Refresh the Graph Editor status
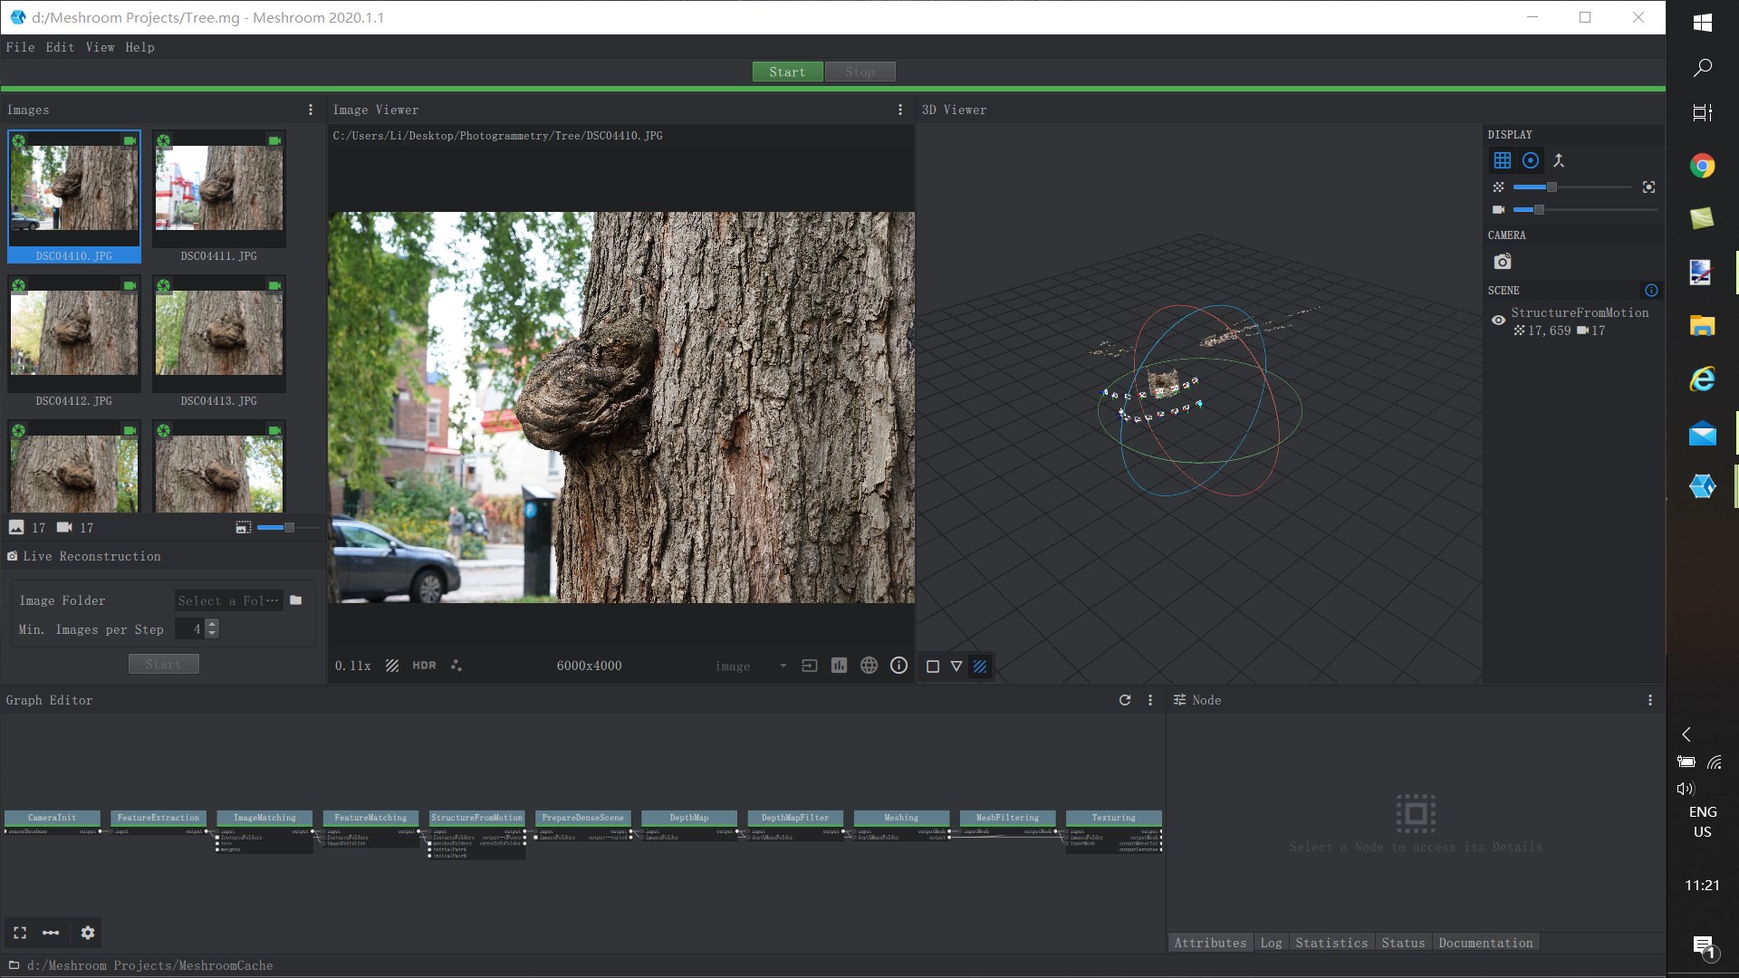1739x978 pixels. pyautogui.click(x=1125, y=700)
